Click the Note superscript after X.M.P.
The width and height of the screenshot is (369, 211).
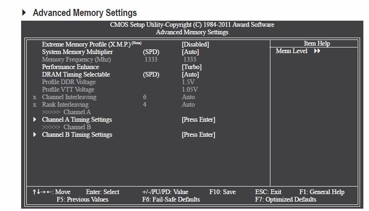(137, 43)
